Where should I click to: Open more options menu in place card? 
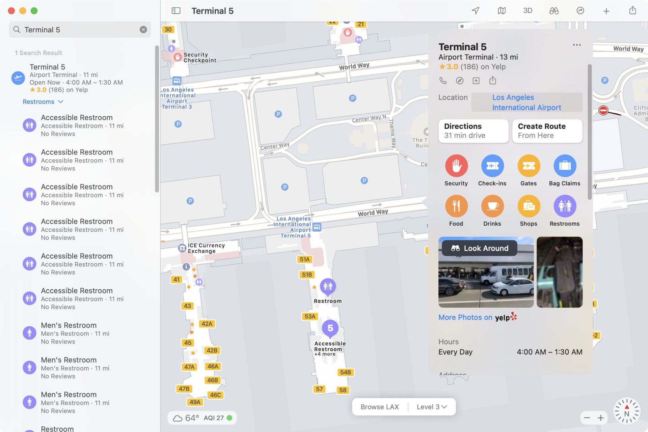point(577,45)
